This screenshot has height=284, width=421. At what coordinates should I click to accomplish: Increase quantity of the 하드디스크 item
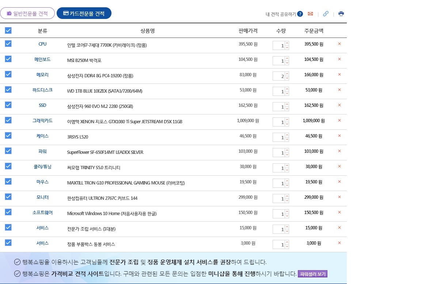(287, 89)
